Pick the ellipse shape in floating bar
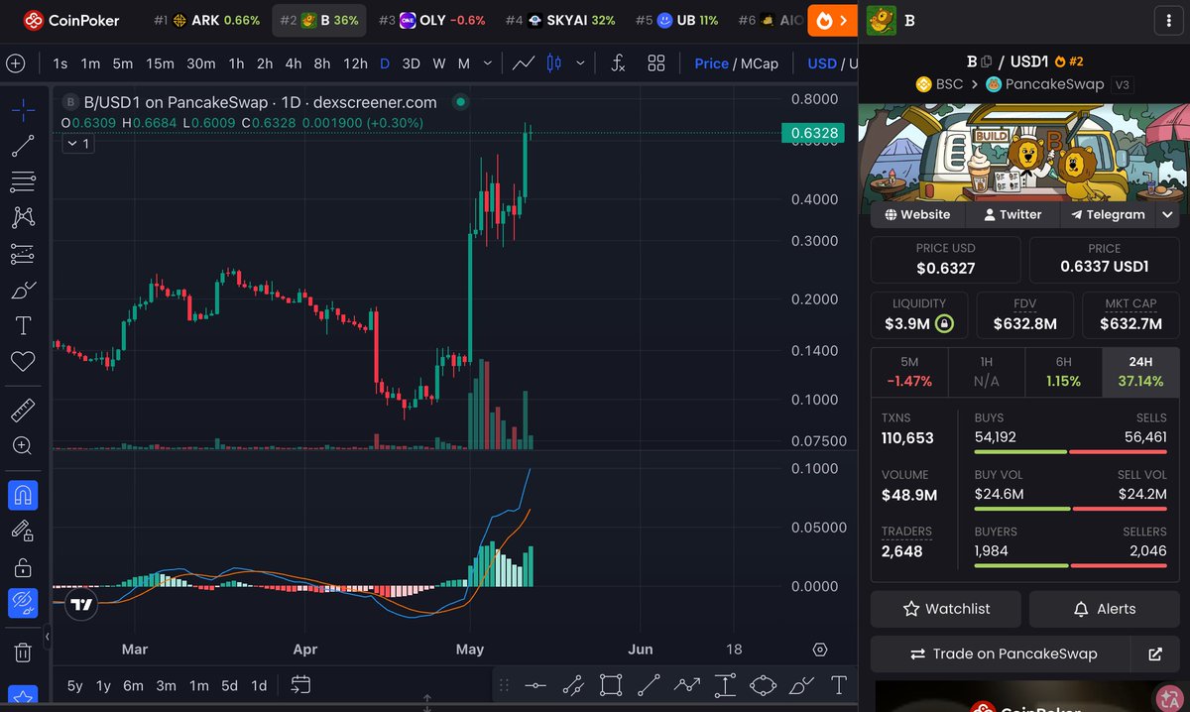The image size is (1190, 712). pos(763,685)
